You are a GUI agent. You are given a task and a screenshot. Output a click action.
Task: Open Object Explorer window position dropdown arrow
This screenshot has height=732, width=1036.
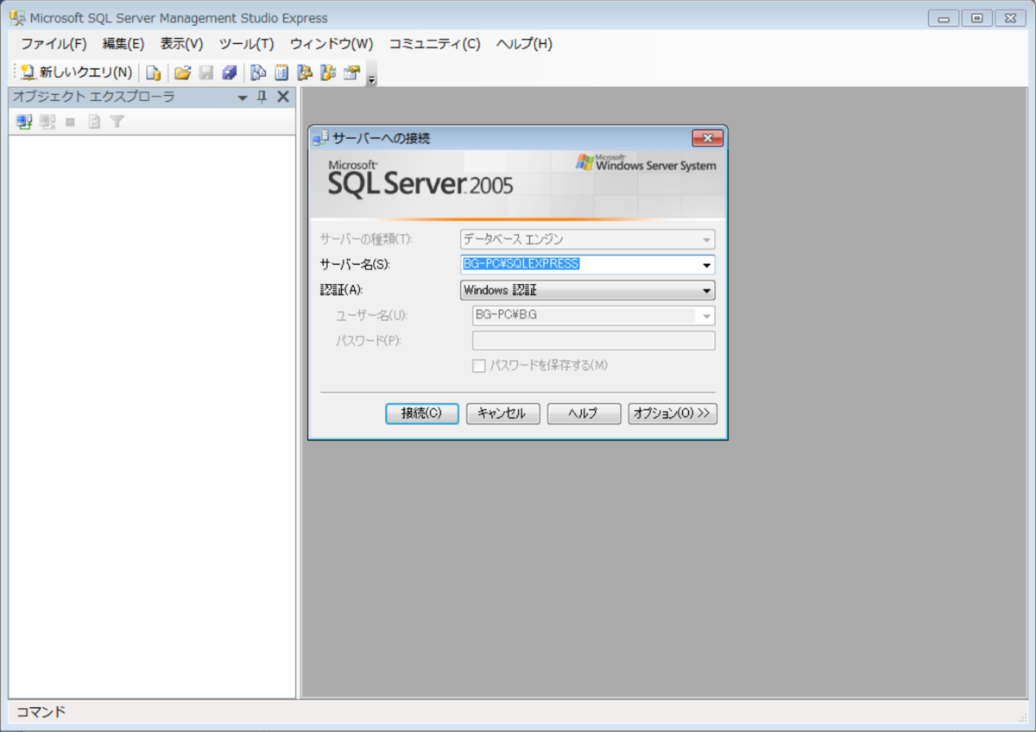point(243,98)
